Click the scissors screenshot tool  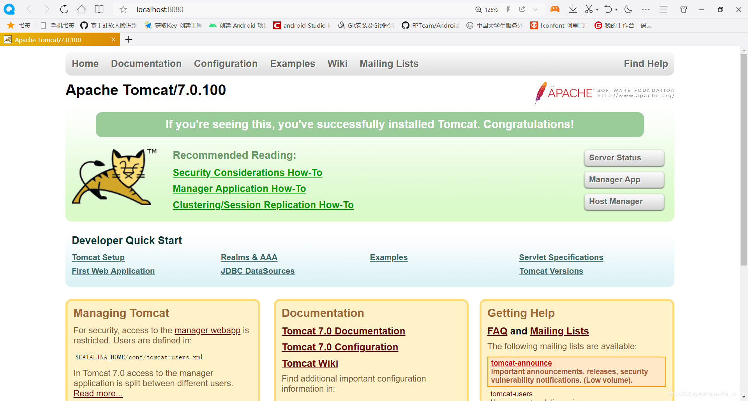pos(589,9)
